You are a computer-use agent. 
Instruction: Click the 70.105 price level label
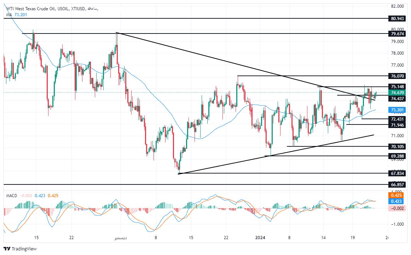397,146
